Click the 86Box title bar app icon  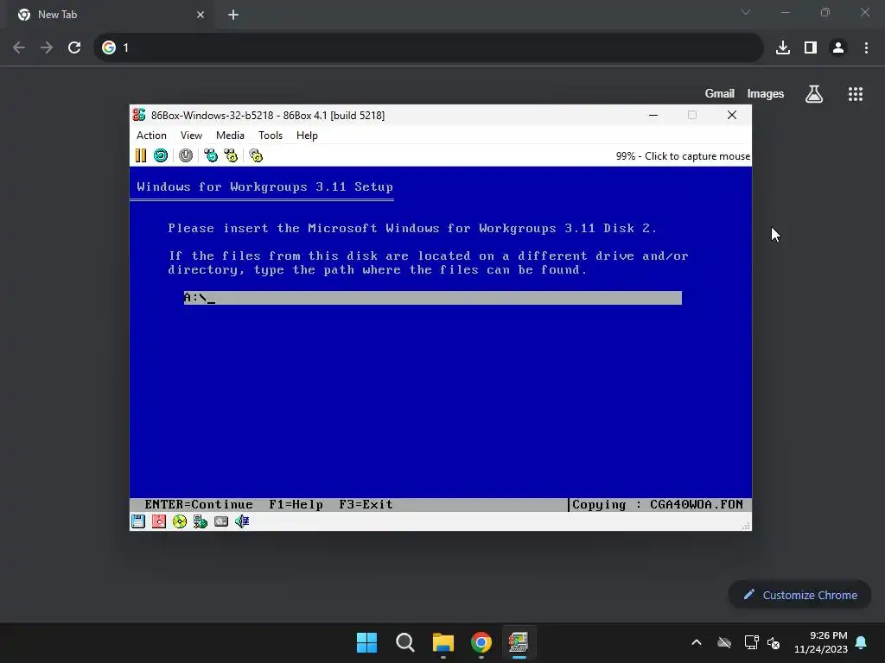(139, 115)
